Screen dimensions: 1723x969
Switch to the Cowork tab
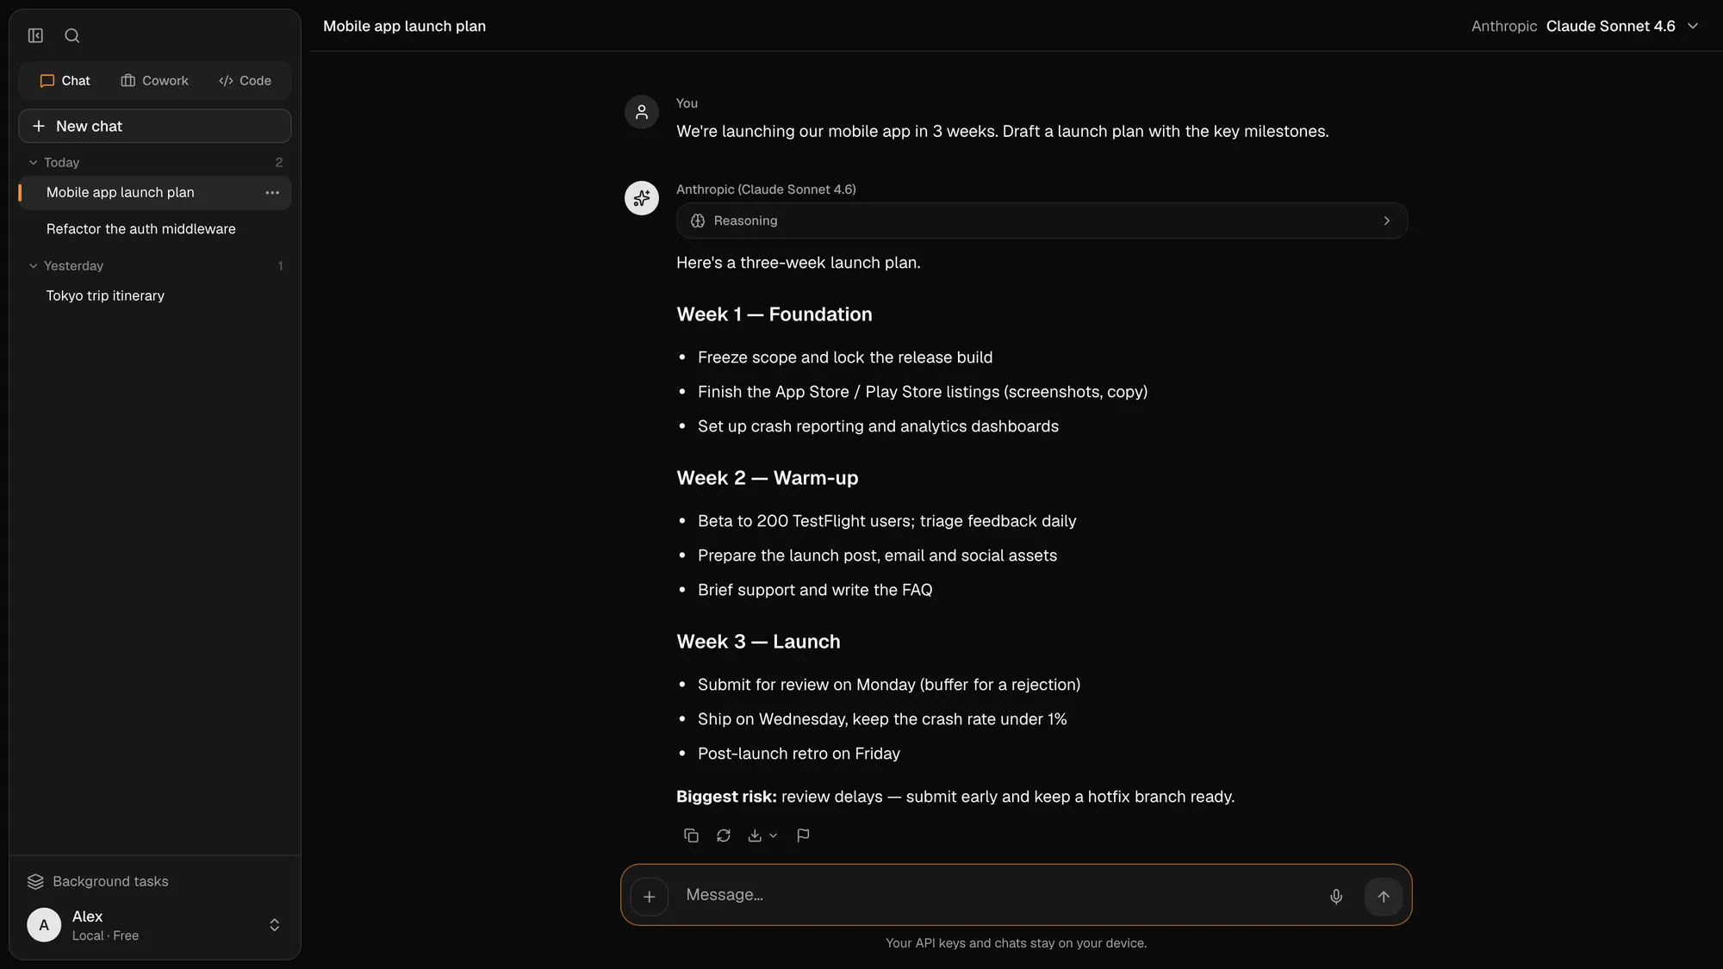[x=155, y=81]
